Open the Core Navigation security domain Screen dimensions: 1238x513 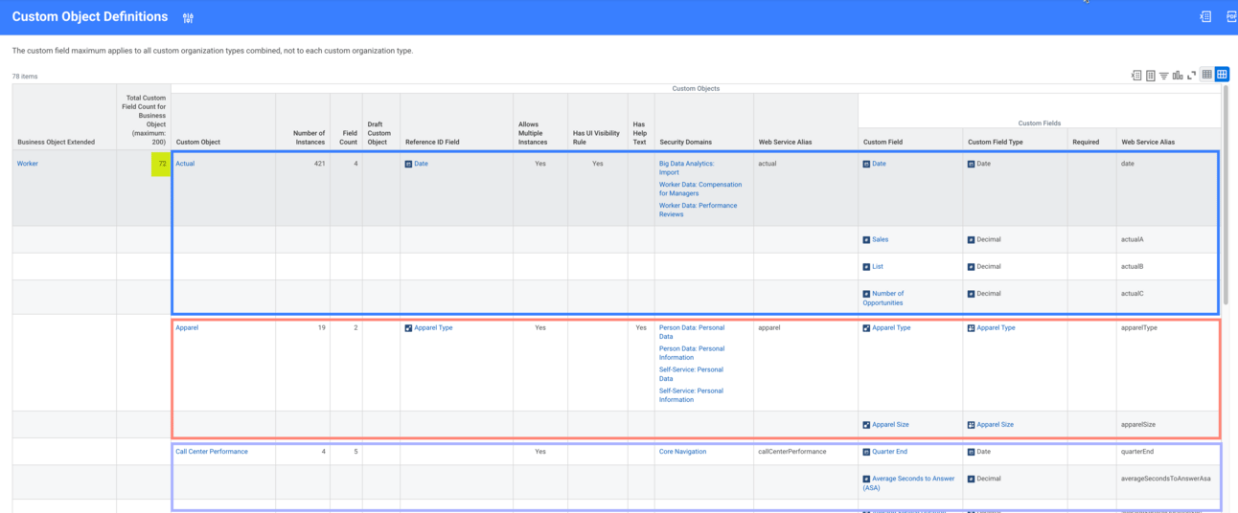click(x=682, y=452)
